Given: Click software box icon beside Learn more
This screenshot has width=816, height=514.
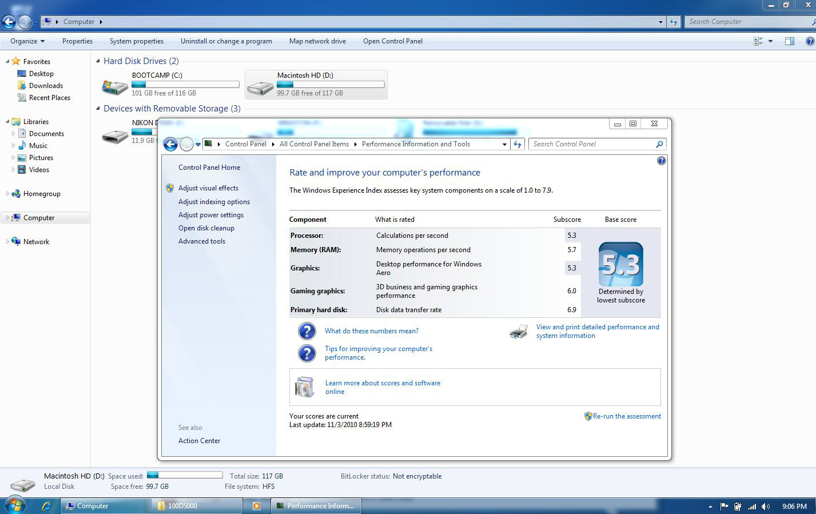Looking at the screenshot, I should tap(305, 387).
